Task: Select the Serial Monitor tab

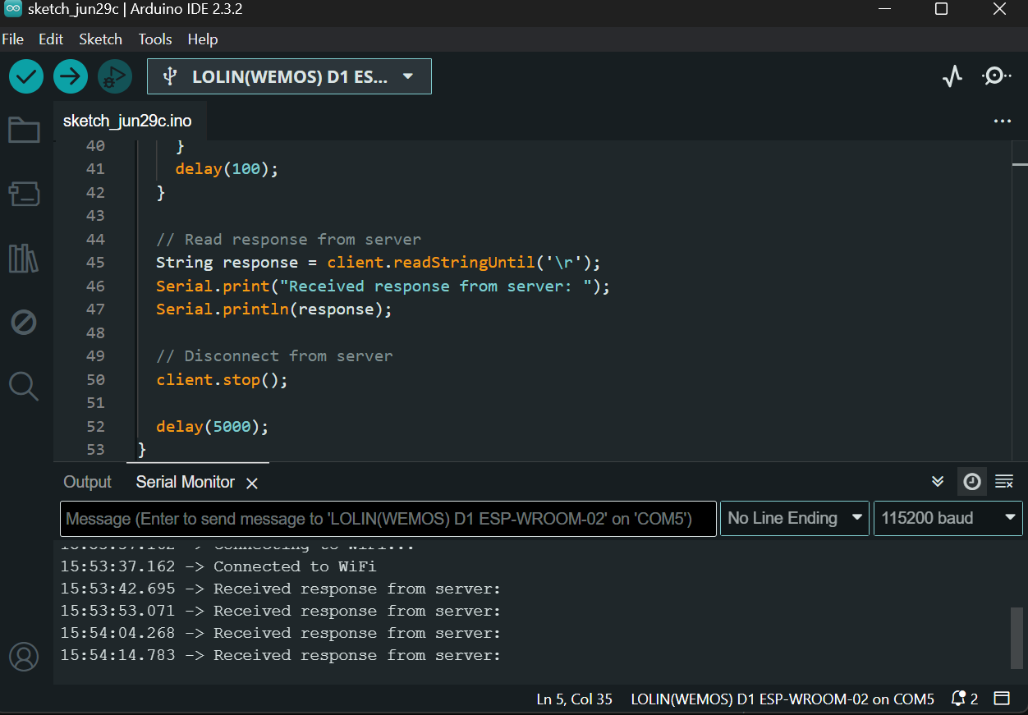Action: pyautogui.click(x=186, y=482)
